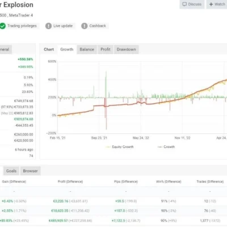Click the Trading privileges label
Image resolution: width=227 pixels, height=227 pixels.
click(22, 26)
